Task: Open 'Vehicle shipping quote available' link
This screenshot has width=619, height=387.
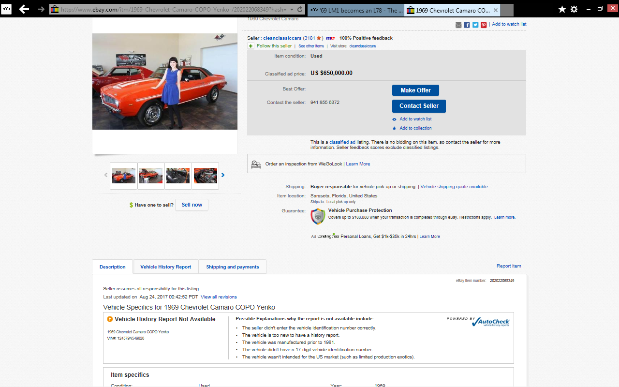Action: coord(454,187)
